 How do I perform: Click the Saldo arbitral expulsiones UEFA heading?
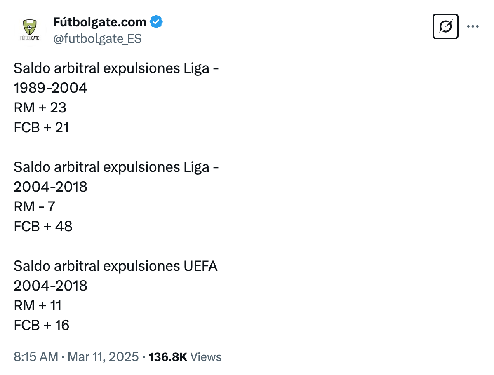[x=115, y=266]
